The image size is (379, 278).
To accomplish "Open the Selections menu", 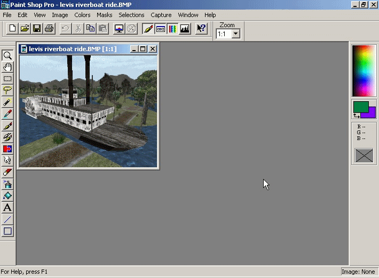I will (131, 15).
